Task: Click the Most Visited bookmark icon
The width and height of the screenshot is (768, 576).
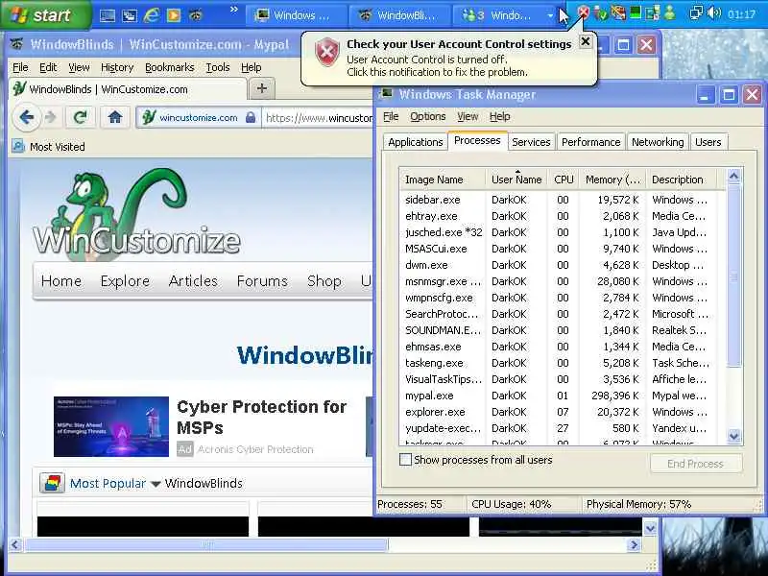Action: click(18, 147)
